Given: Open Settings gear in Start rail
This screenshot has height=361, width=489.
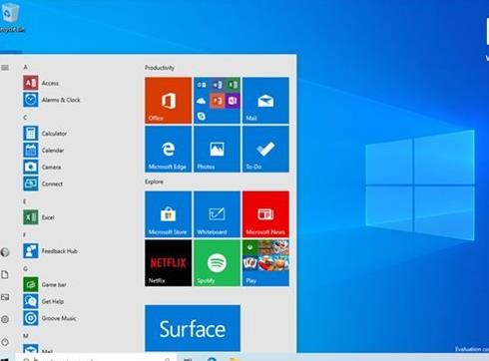Looking at the screenshot, I should [5, 319].
